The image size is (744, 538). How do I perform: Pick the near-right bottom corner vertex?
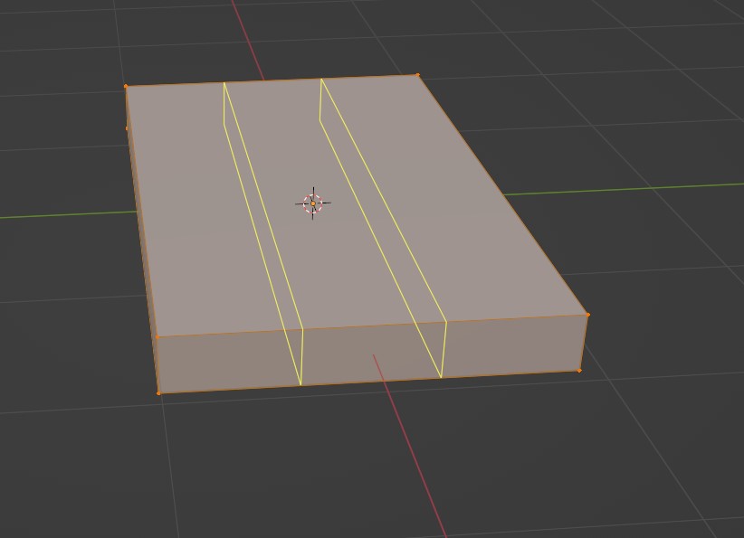click(x=579, y=370)
